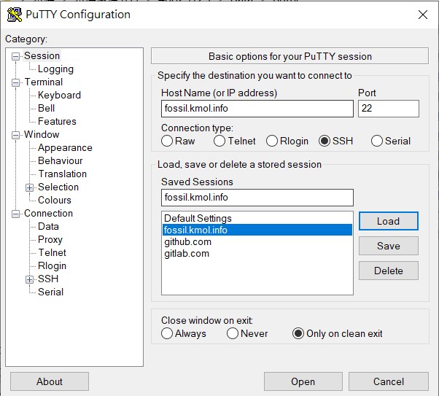The width and height of the screenshot is (439, 396).
Task: Open the Colours settings page
Action: click(x=55, y=200)
